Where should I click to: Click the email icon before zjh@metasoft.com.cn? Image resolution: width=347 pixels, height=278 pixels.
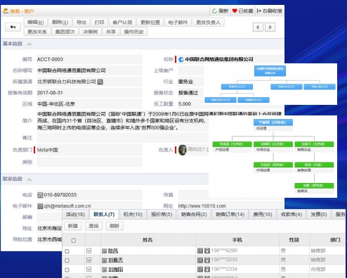[40, 206]
